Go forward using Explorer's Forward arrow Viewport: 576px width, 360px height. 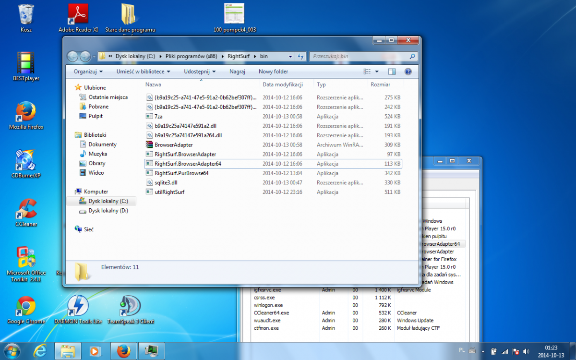click(x=85, y=56)
